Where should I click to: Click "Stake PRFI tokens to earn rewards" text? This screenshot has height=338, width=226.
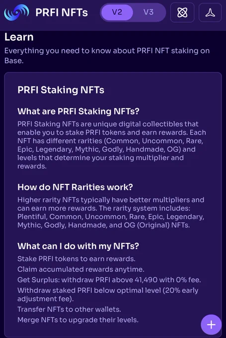point(76,258)
